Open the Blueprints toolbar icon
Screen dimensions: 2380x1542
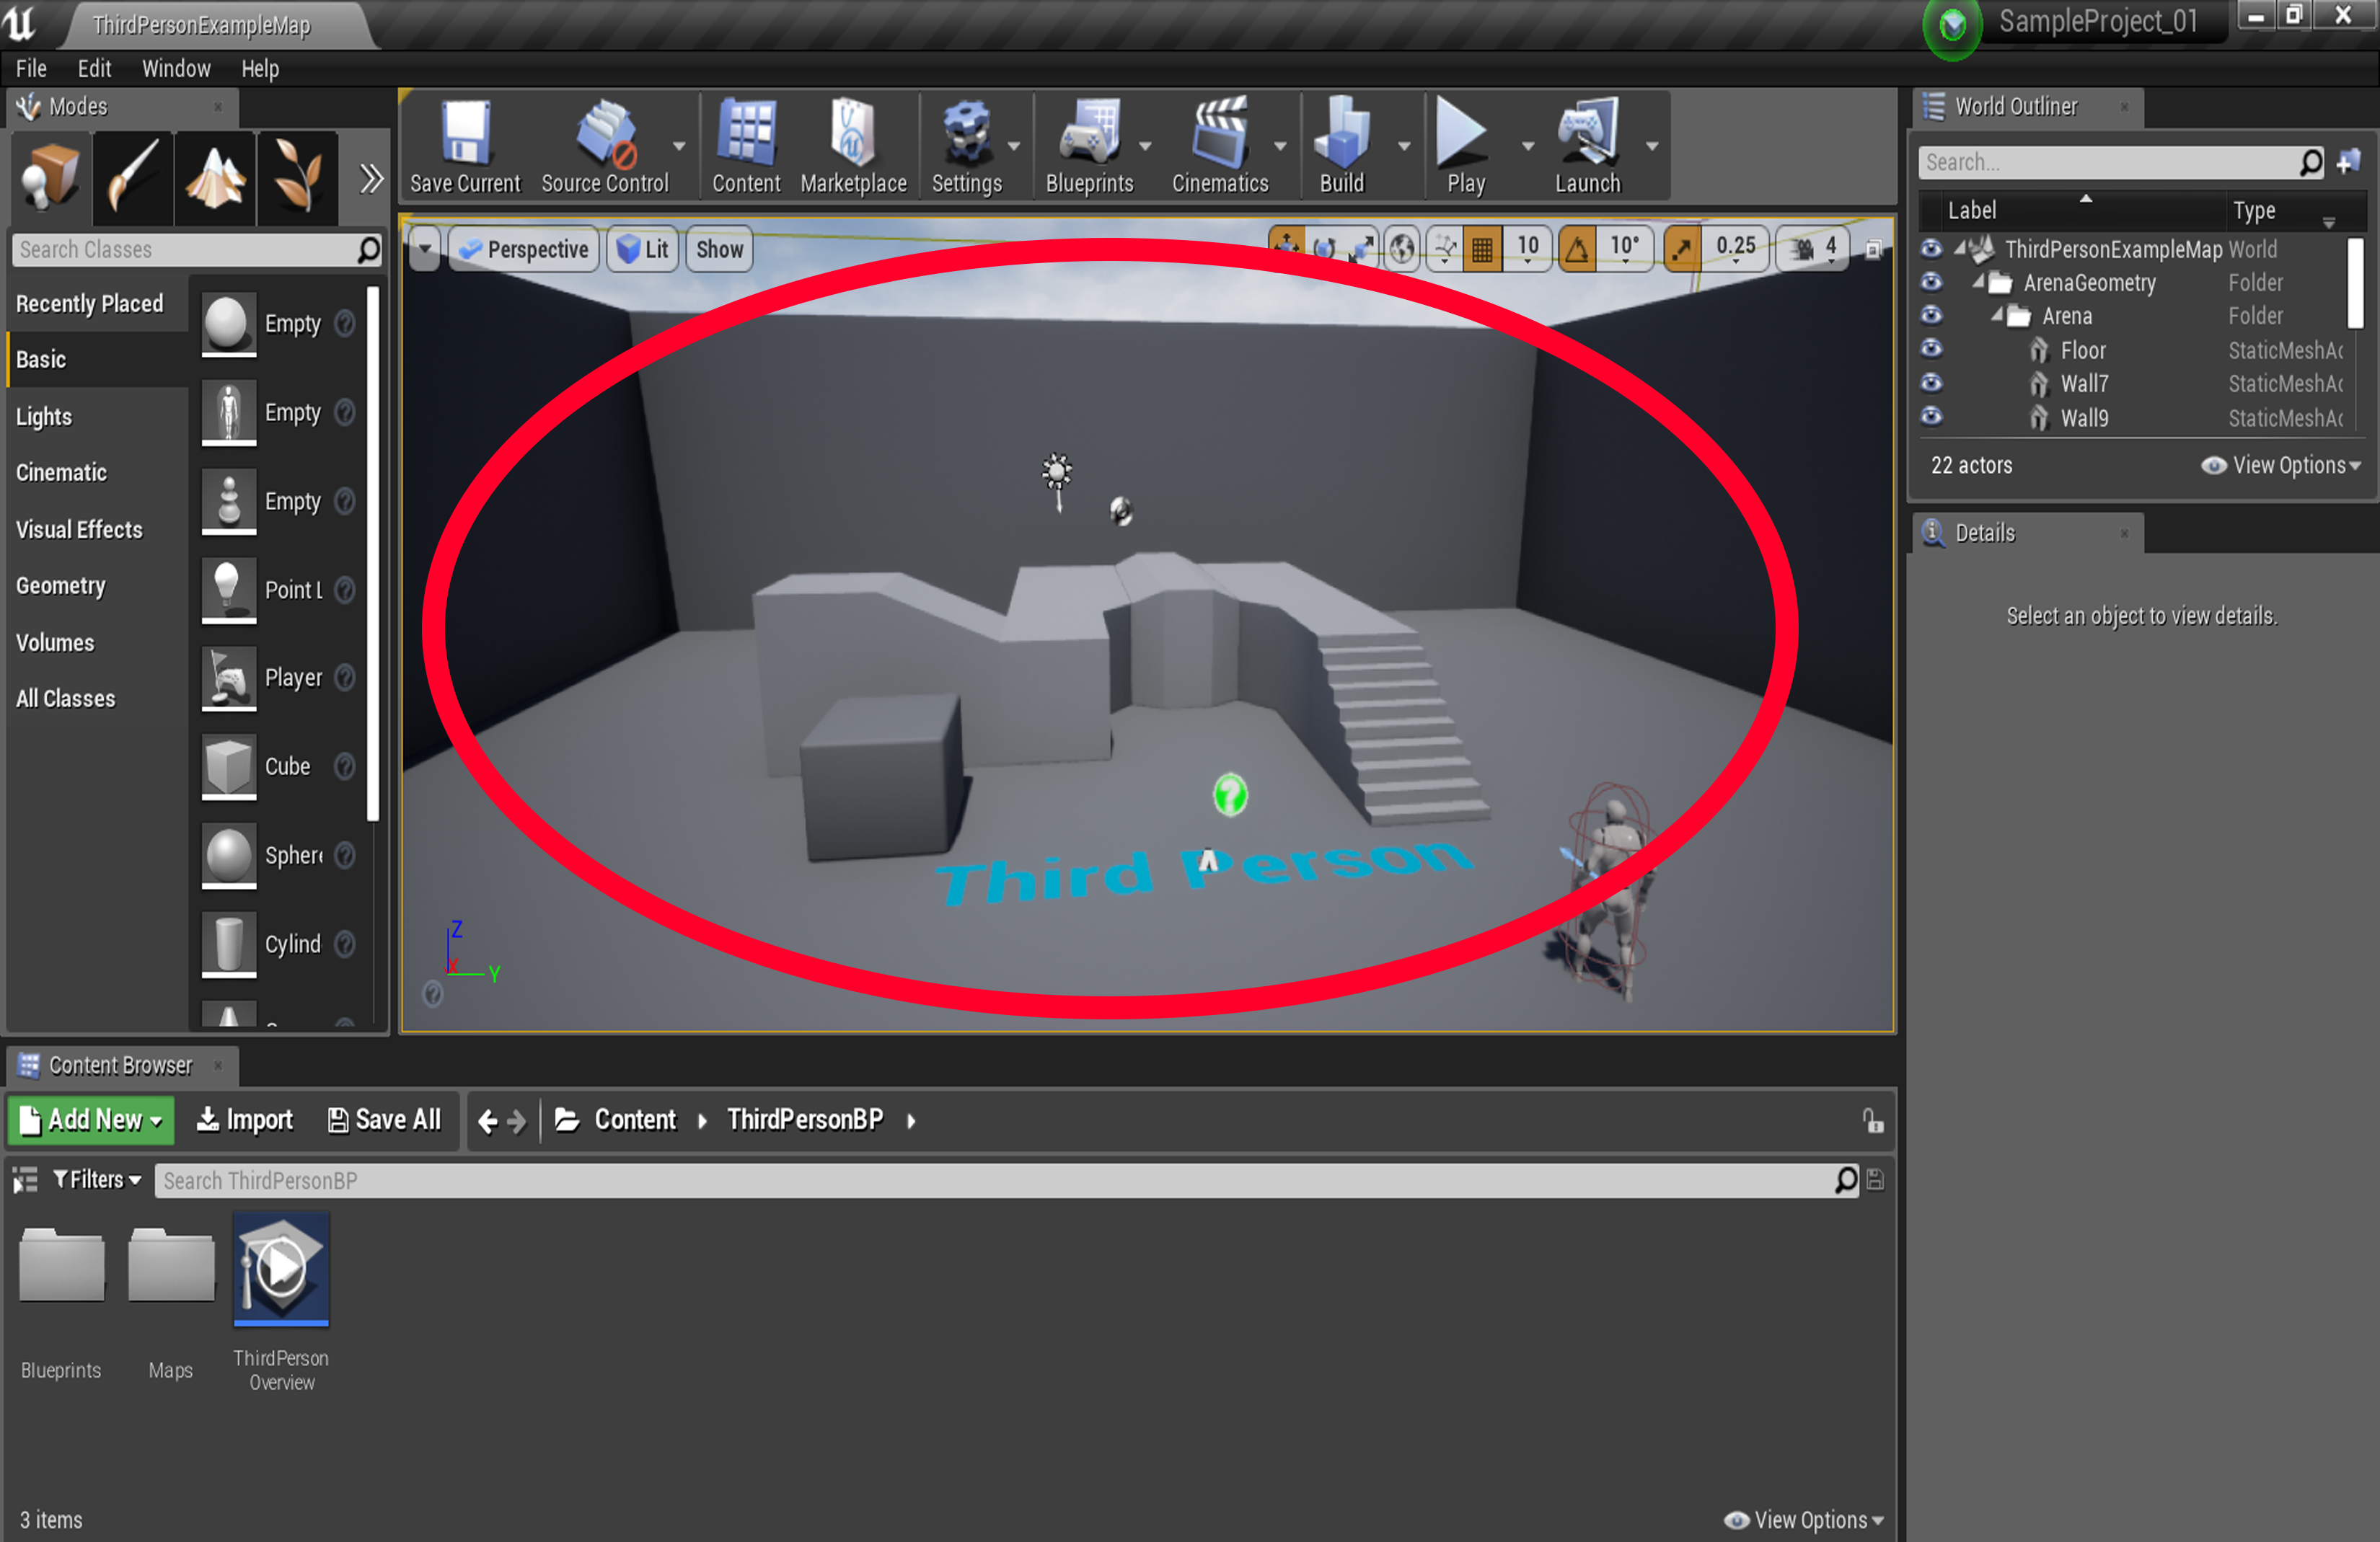coord(1090,140)
